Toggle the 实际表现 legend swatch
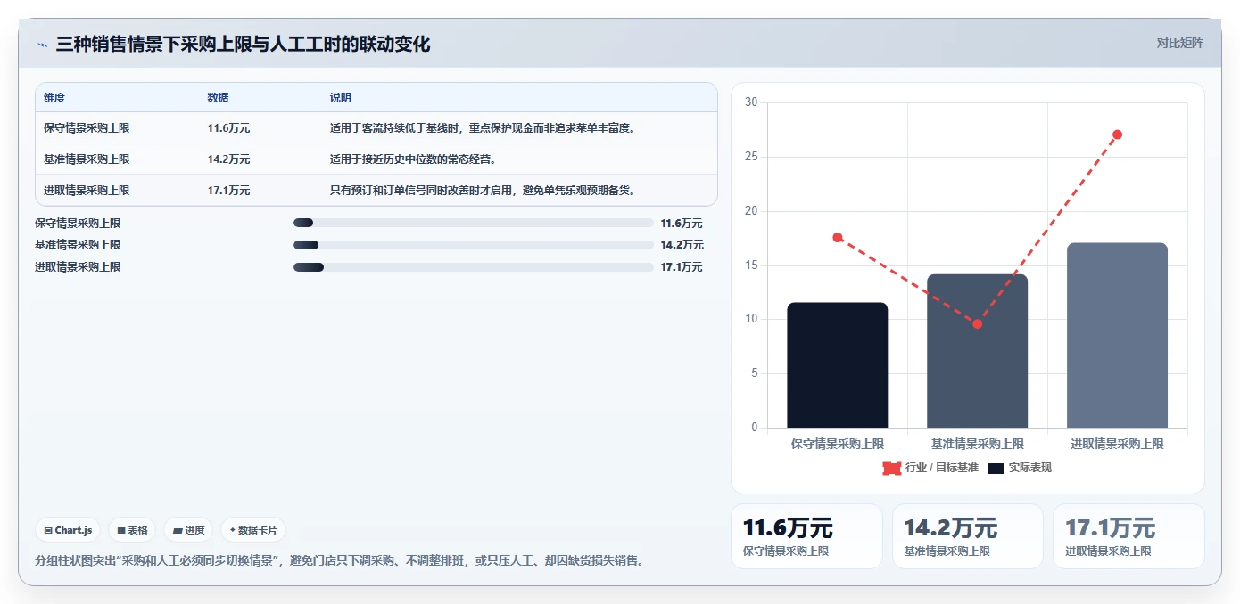 pyautogui.click(x=996, y=468)
